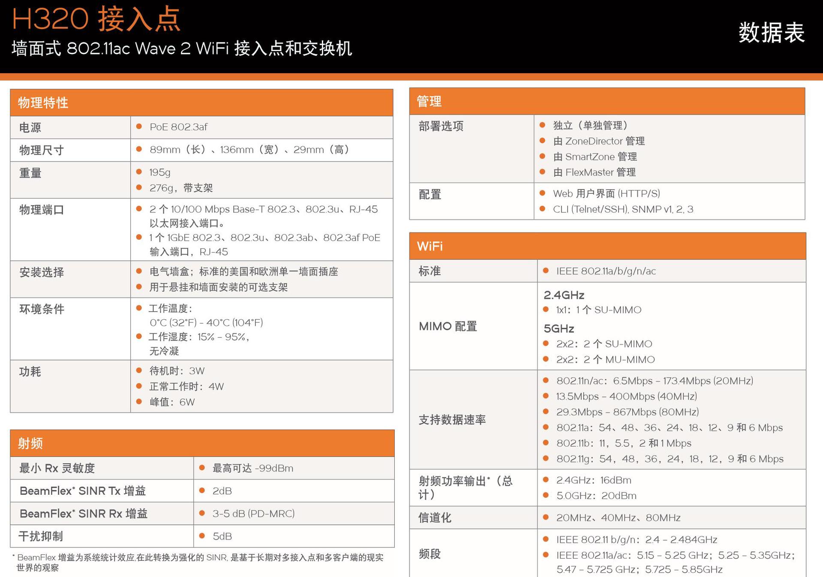This screenshot has width=823, height=577.
Task: Click the 数据表 label at top right
Action: 771,33
